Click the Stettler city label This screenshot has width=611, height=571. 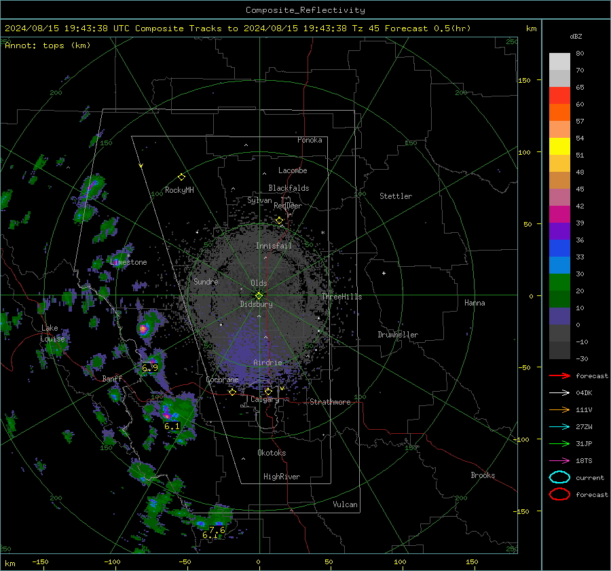(396, 196)
